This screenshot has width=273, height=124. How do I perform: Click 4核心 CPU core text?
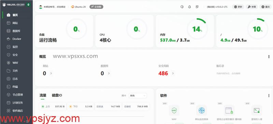pos(105,40)
